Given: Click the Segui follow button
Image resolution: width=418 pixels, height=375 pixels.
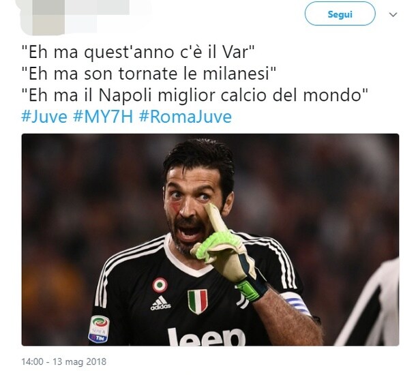Looking at the screenshot, I should pos(340,14).
